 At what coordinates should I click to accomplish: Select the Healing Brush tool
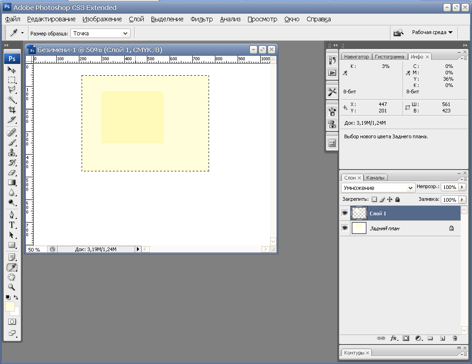12,133
